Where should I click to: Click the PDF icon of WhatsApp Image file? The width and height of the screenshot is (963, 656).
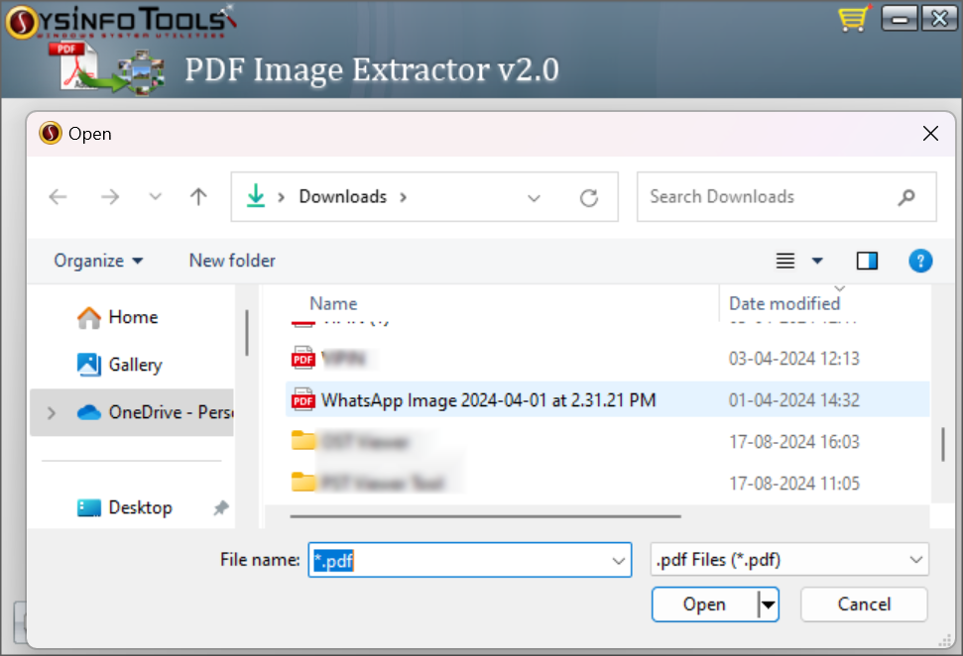point(303,400)
